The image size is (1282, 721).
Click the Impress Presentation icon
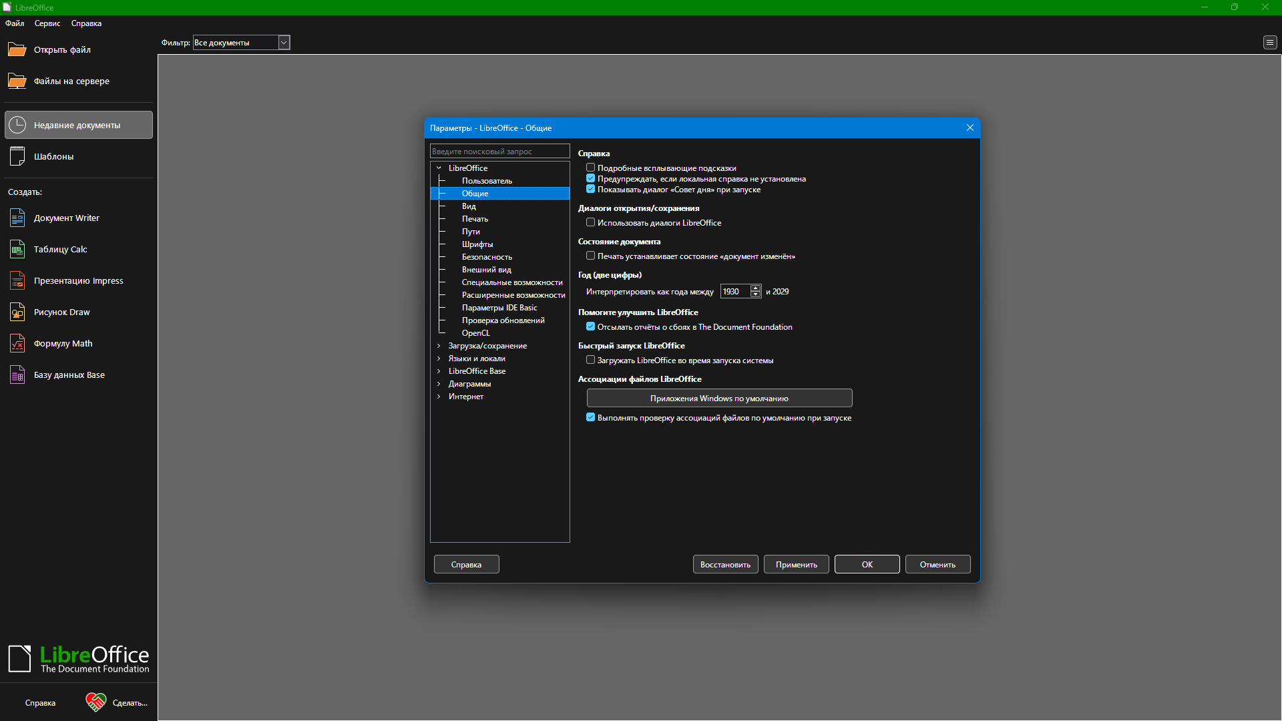pyautogui.click(x=17, y=281)
